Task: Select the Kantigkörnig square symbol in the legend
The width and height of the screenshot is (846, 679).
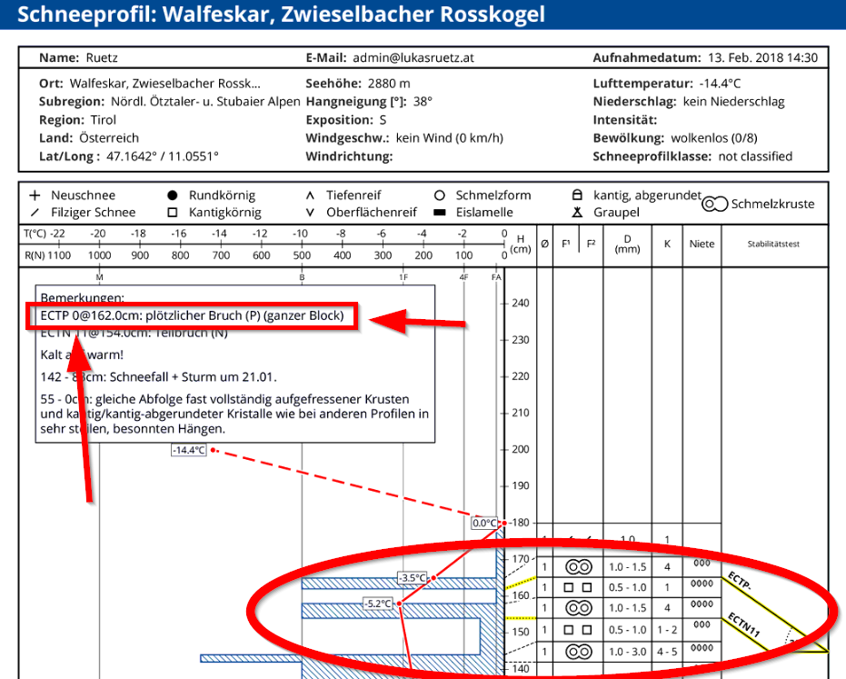Action: (173, 213)
